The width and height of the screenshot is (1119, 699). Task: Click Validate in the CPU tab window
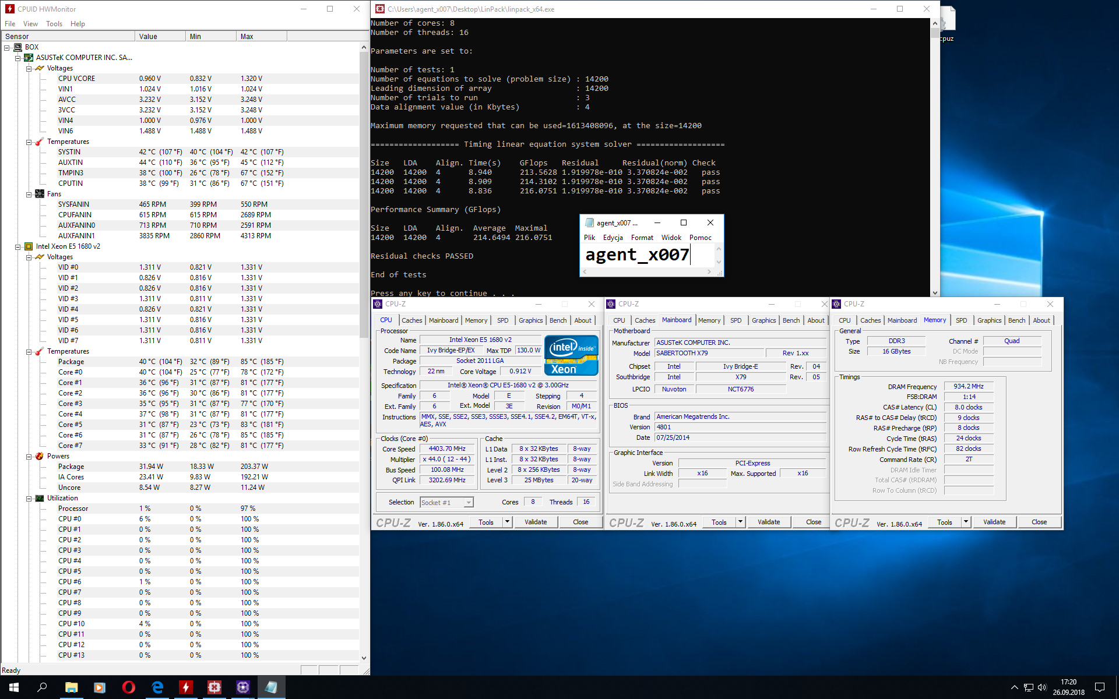click(536, 522)
